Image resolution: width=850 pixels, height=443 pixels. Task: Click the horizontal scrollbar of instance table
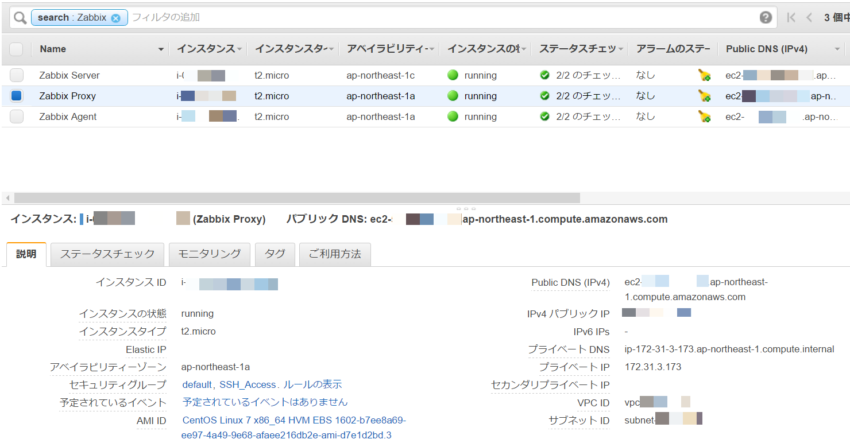point(297,198)
